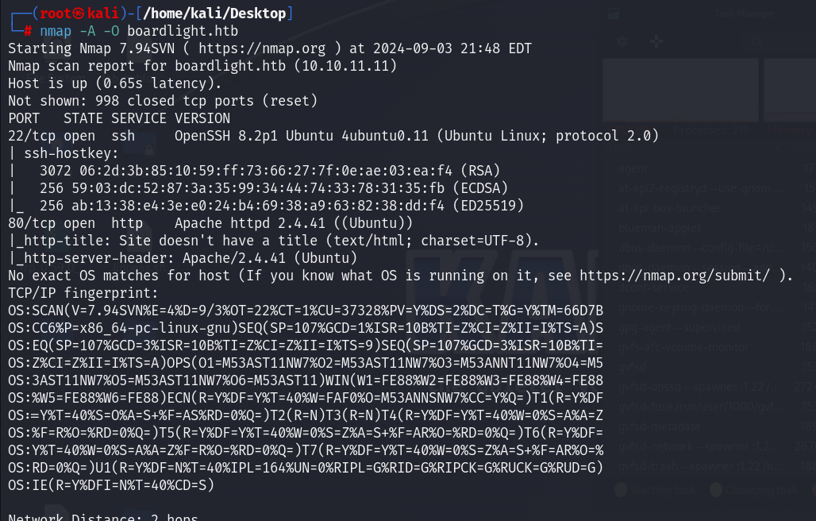816x521 pixels.
Task: Click the Memory usage graph
Action: pos(790,90)
